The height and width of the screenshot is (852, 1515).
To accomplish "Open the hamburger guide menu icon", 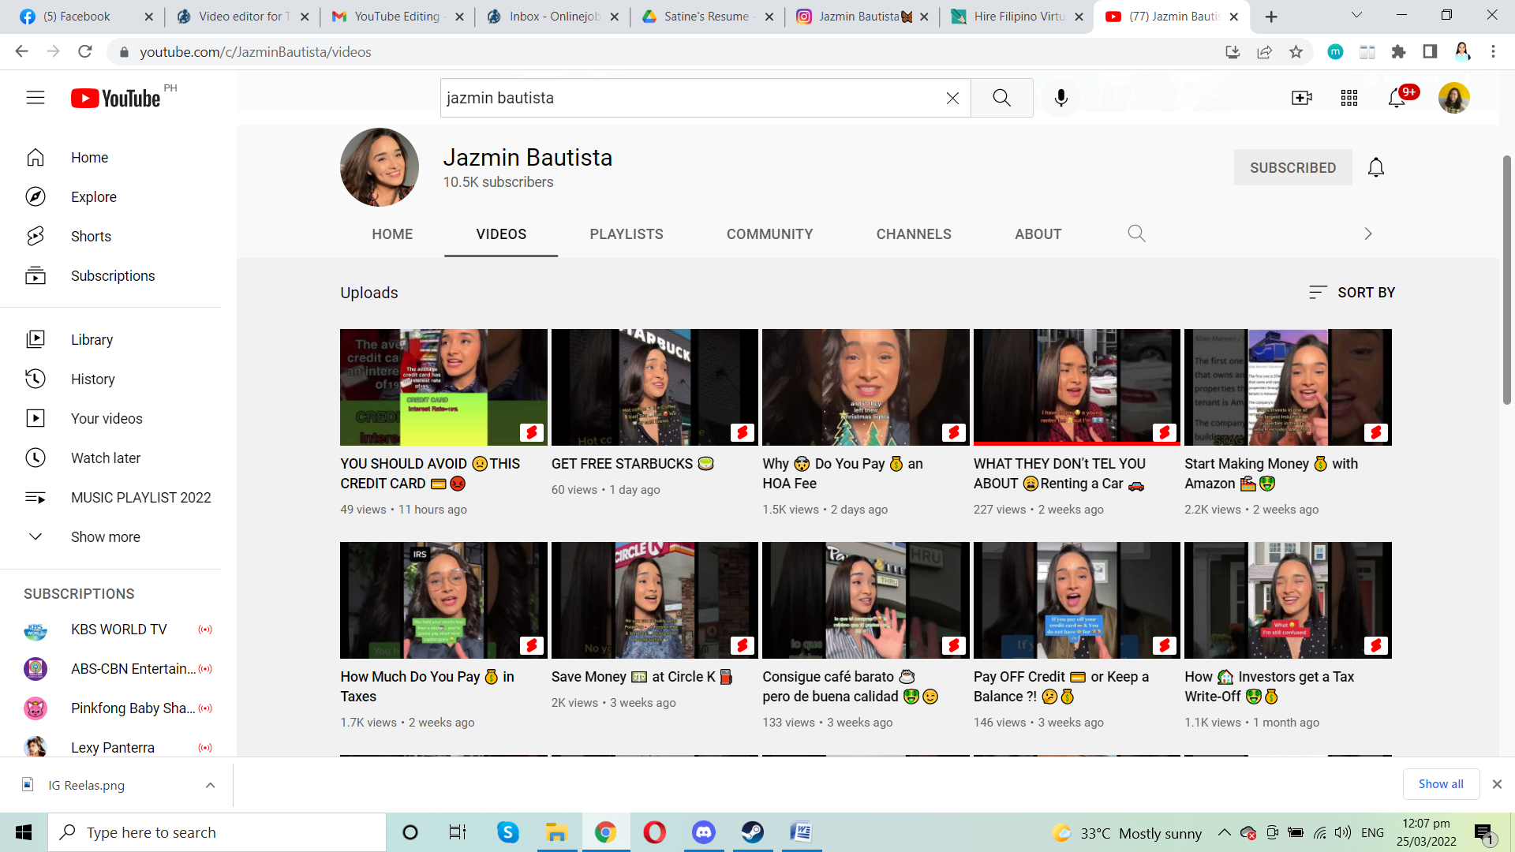I will tap(36, 98).
